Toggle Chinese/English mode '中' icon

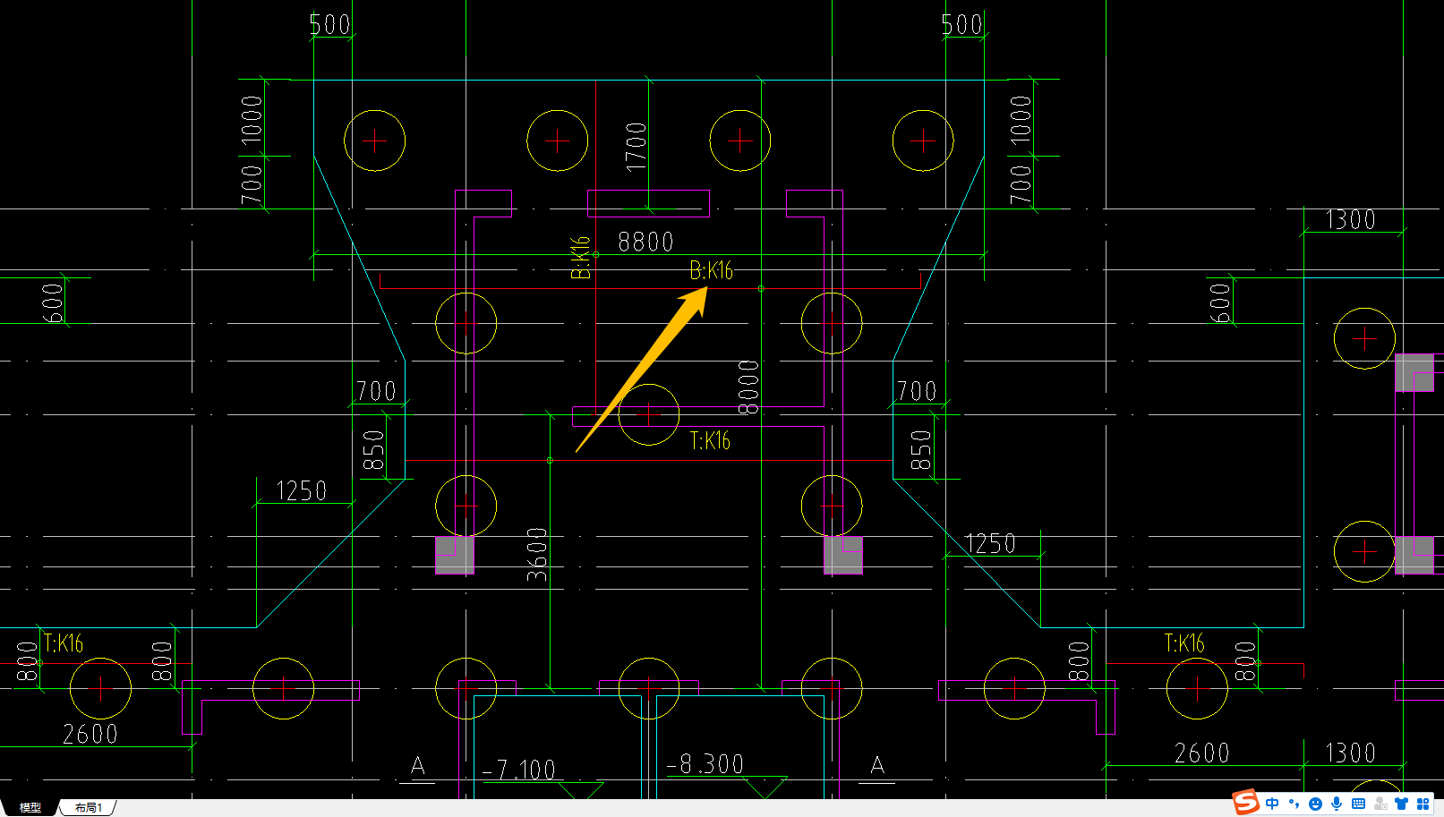(x=1272, y=804)
